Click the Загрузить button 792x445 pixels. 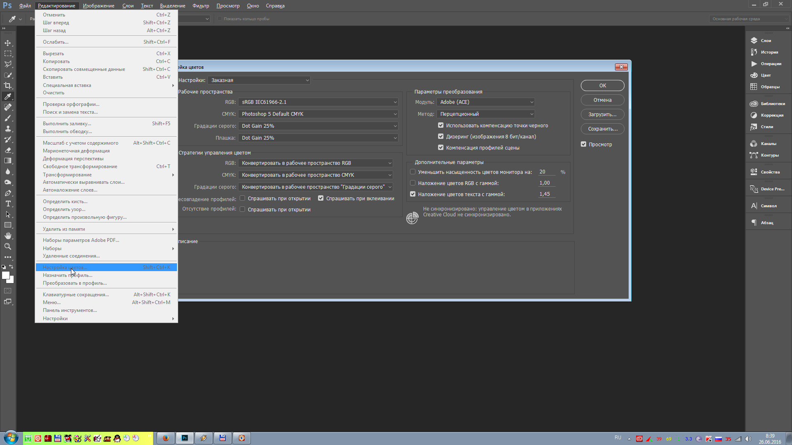pyautogui.click(x=602, y=115)
